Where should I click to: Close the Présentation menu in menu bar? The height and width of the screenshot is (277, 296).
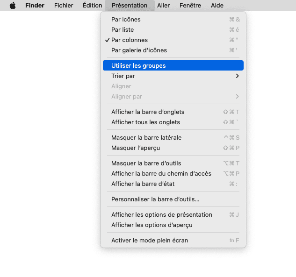[x=130, y=6]
